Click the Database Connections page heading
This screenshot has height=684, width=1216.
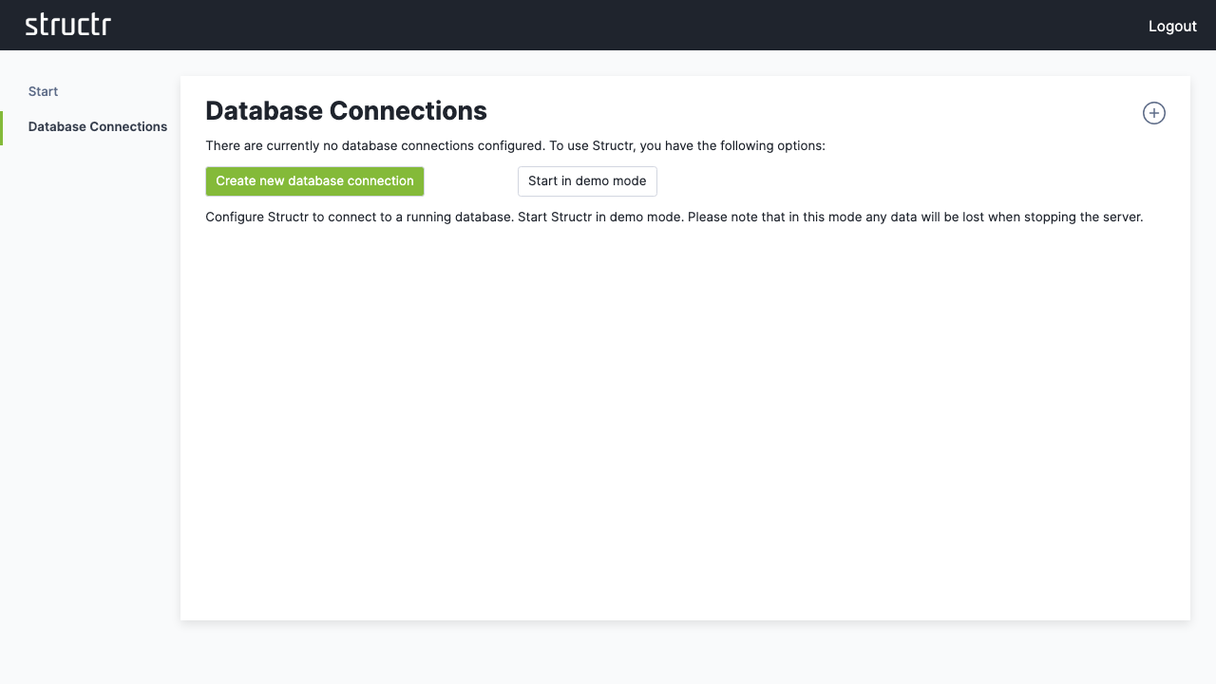click(346, 111)
